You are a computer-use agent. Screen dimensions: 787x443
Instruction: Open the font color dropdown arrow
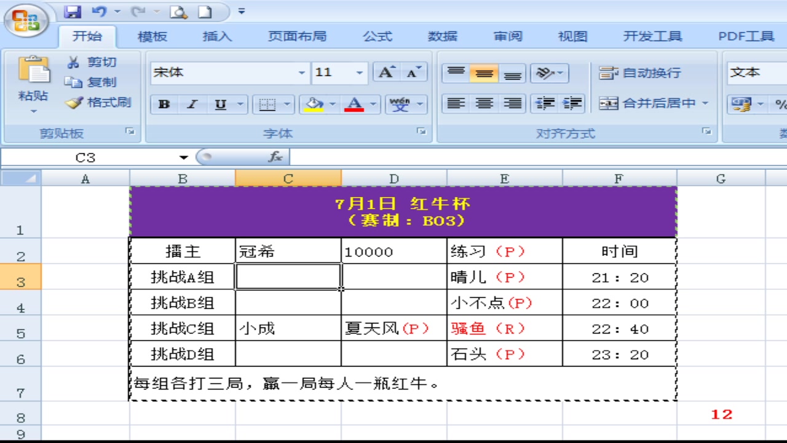tap(373, 104)
